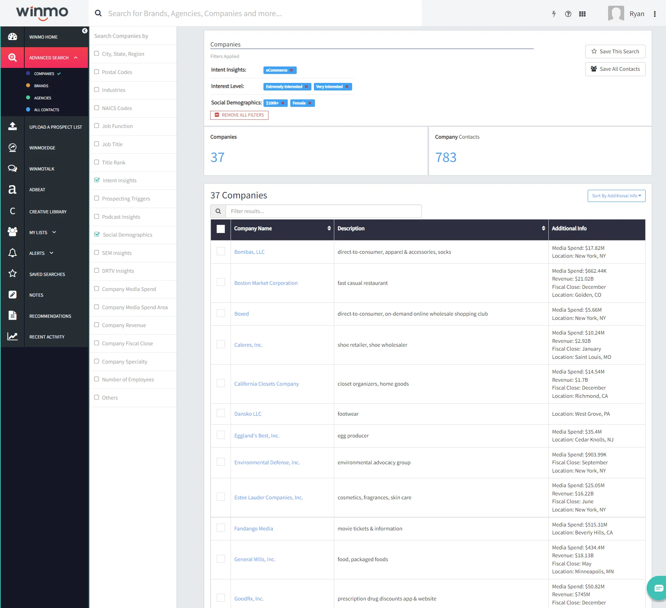Open the SAVED SEARCHES menu item
This screenshot has height=608, width=666.
[x=47, y=275]
